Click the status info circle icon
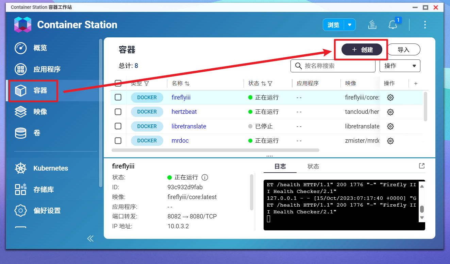Image resolution: width=450 pixels, height=264 pixels. (x=205, y=177)
